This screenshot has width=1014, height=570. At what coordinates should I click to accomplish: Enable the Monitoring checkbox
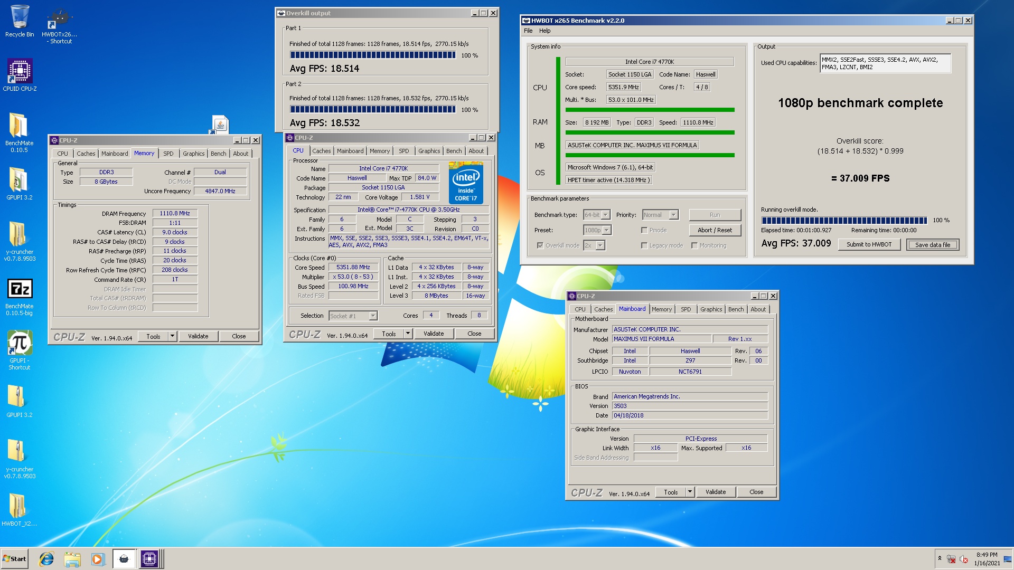pyautogui.click(x=694, y=245)
